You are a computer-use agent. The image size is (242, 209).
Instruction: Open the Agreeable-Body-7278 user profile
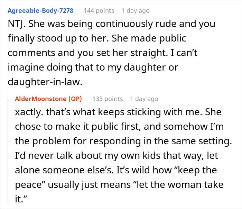coord(40,11)
